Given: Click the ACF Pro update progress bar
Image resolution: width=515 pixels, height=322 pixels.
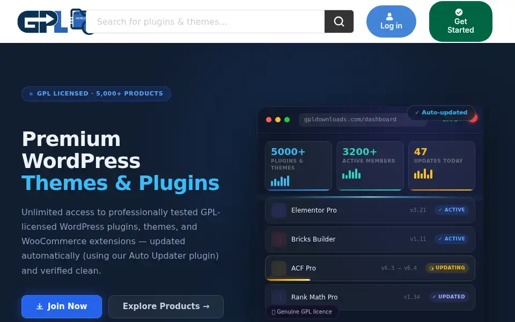Looking at the screenshot, I should (x=288, y=280).
